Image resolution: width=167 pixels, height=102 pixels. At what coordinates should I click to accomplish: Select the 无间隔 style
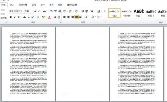126,13
